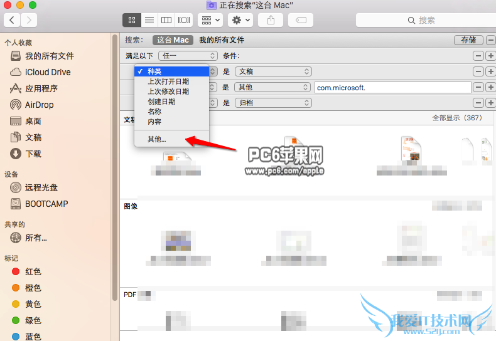Switch to Cover Flow view
Screen dimensions: 496x341
click(184, 20)
